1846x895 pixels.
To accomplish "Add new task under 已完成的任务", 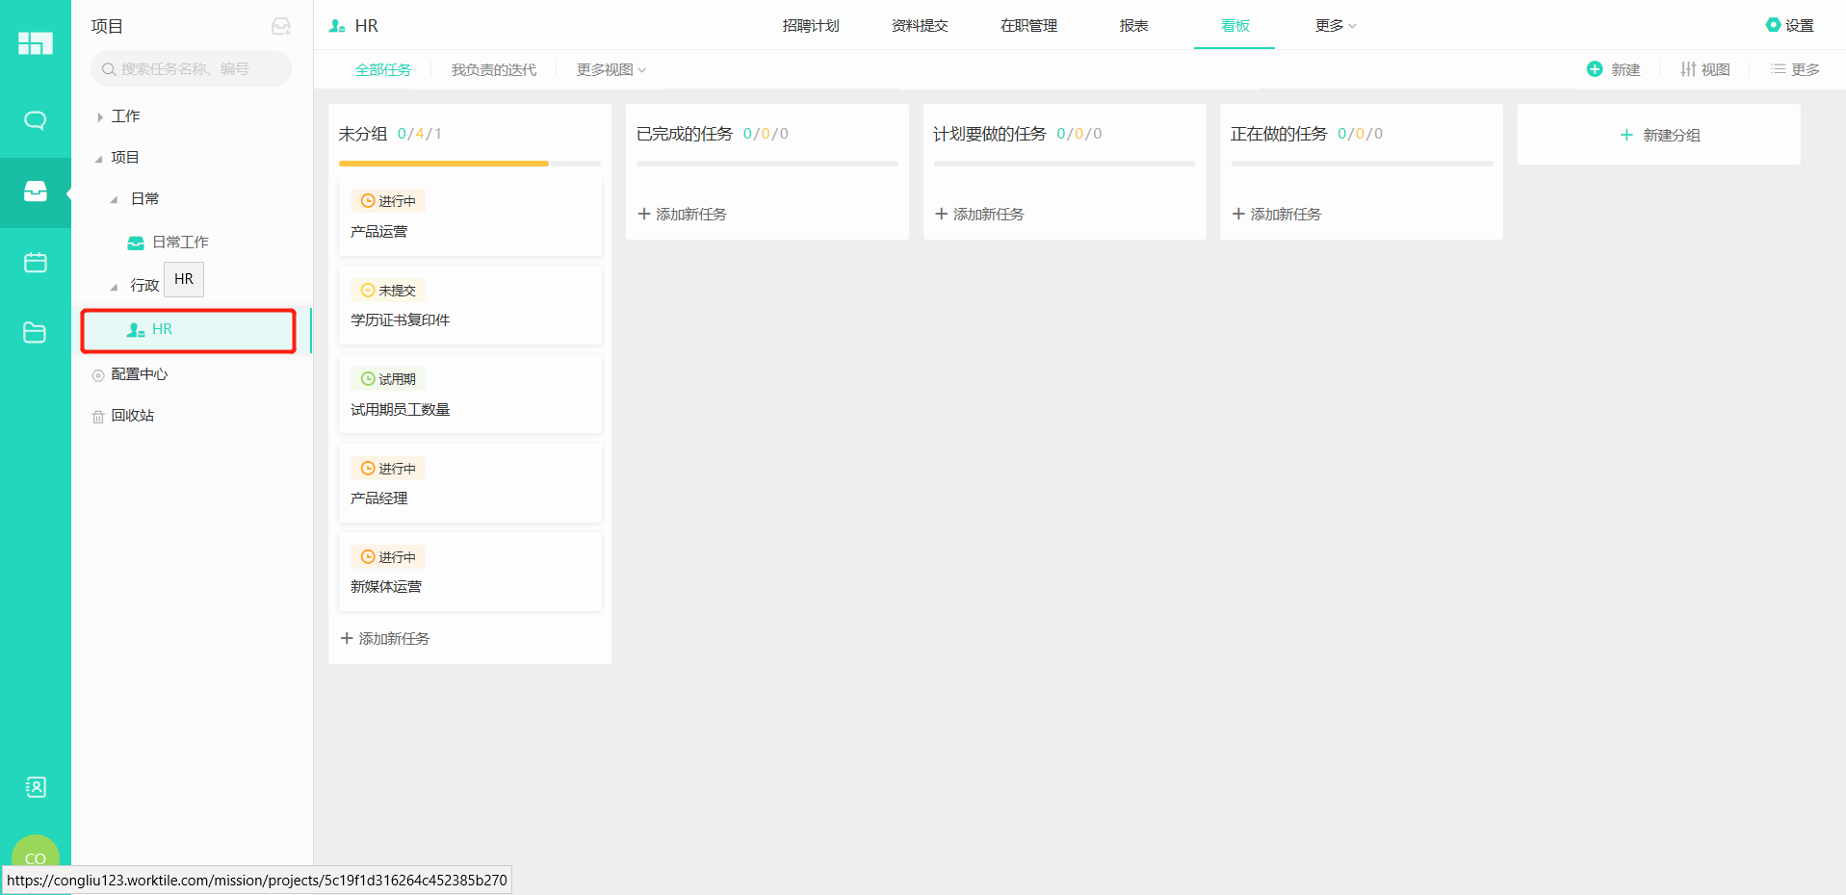I will (682, 214).
